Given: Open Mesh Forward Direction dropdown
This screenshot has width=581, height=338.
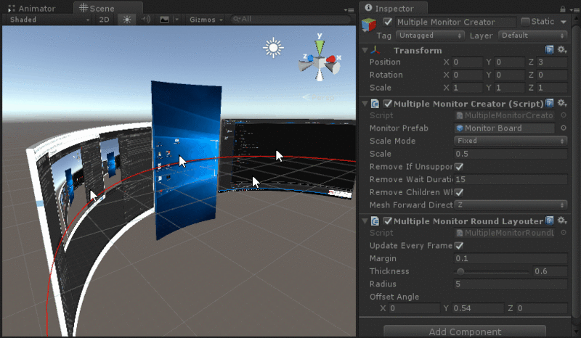Looking at the screenshot, I should click(511, 205).
